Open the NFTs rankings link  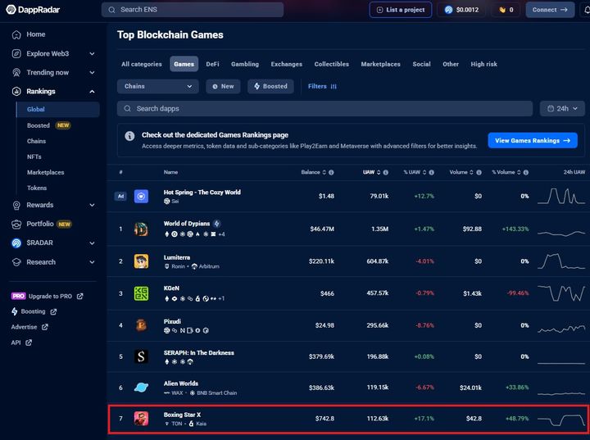(34, 157)
